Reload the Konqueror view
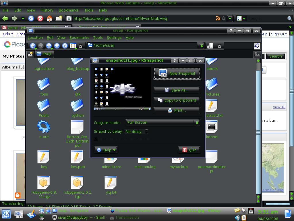The image size is (294, 221). (65, 46)
